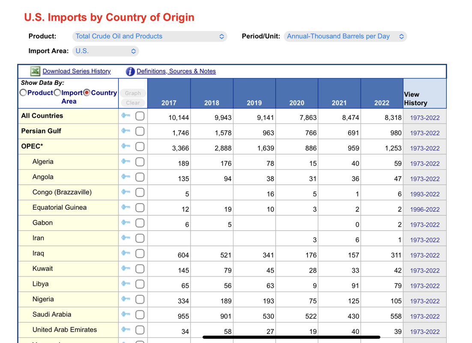Click the key icon for Saudi Arabia
Screen dimensions: 472x343
pos(126,314)
